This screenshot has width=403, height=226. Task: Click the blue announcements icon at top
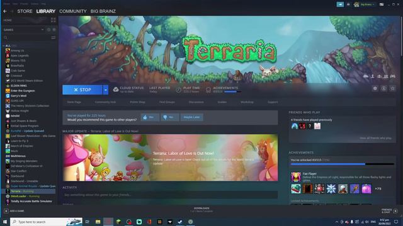(340, 4)
